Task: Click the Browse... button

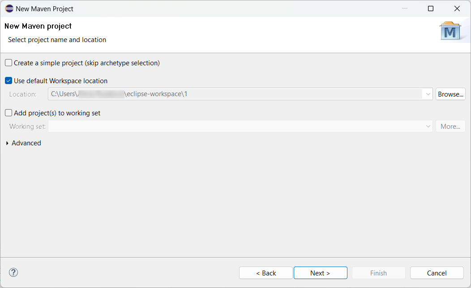Action: pos(450,94)
